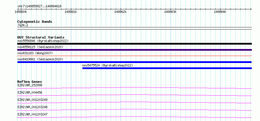
Task: Select transcript EZH2|NM_001203247 label
Action: tap(32, 115)
